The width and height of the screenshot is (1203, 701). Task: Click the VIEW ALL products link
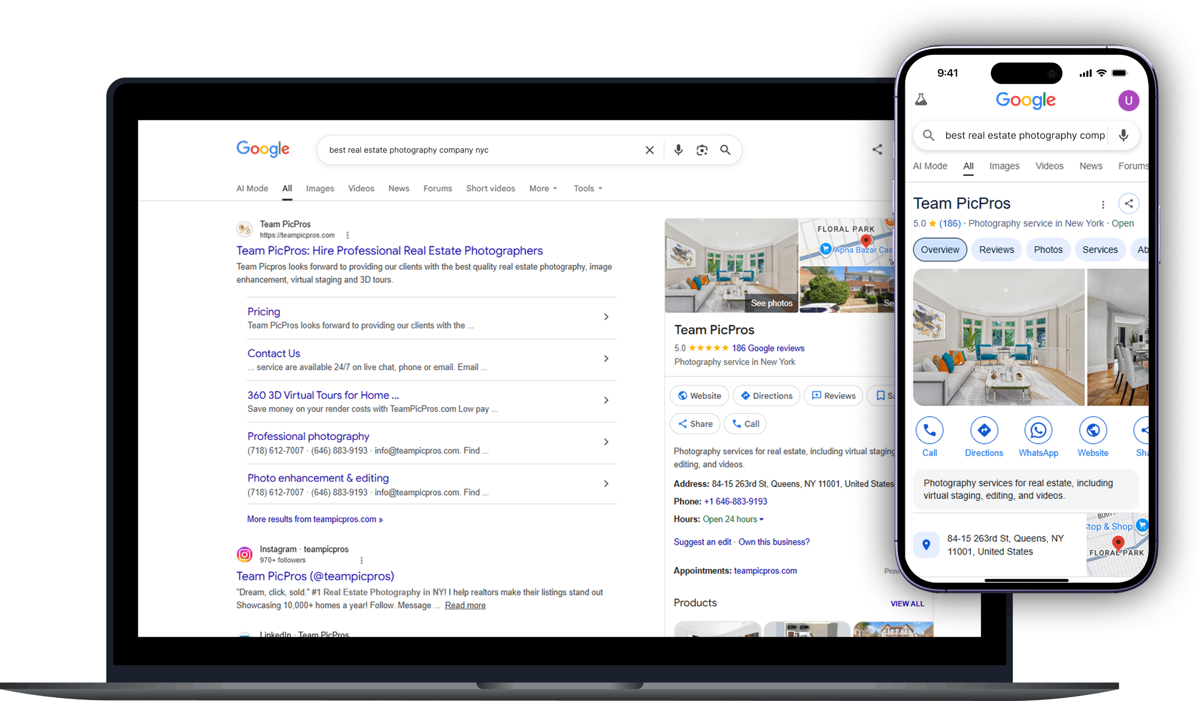click(907, 604)
